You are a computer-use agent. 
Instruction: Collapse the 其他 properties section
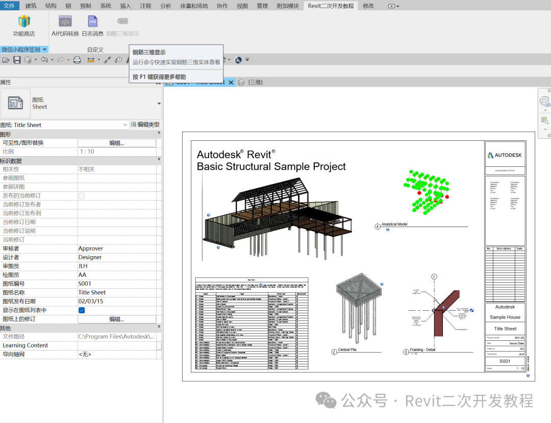coord(159,327)
